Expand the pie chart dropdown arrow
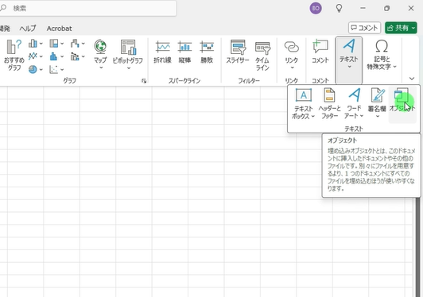Screen dimensions: 423x297 (x=41, y=70)
